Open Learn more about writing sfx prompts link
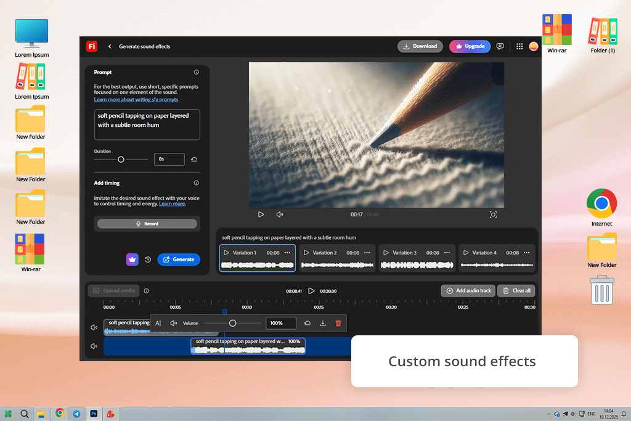The height and width of the screenshot is (421, 631). pos(136,99)
